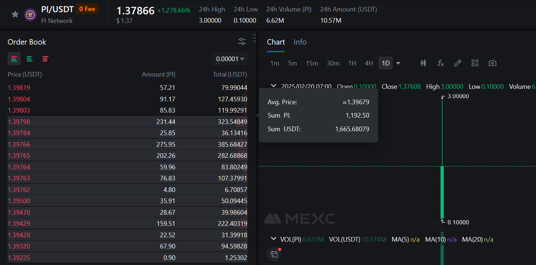Click sell order at price 1.39320

tap(127, 246)
